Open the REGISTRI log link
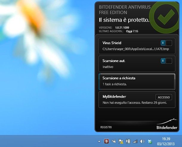The height and width of the screenshot is (147, 182). pyautogui.click(x=106, y=127)
